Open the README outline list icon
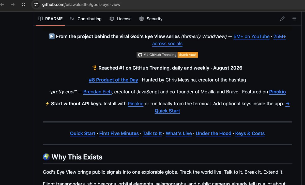The height and width of the screenshot is (185, 305). pos(294,19)
